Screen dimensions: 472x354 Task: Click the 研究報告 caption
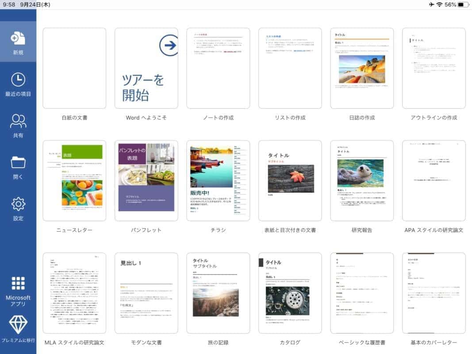click(362, 230)
